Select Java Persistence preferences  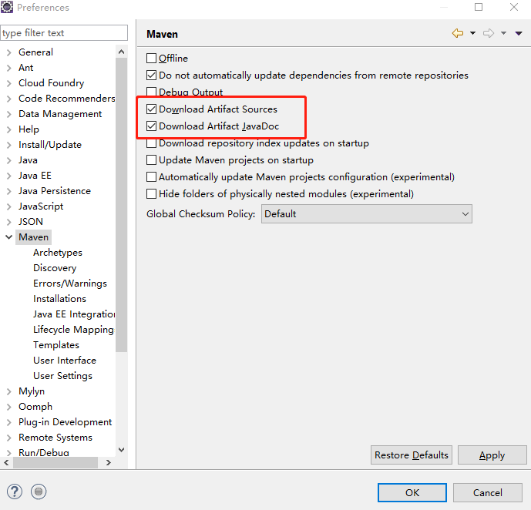click(55, 191)
